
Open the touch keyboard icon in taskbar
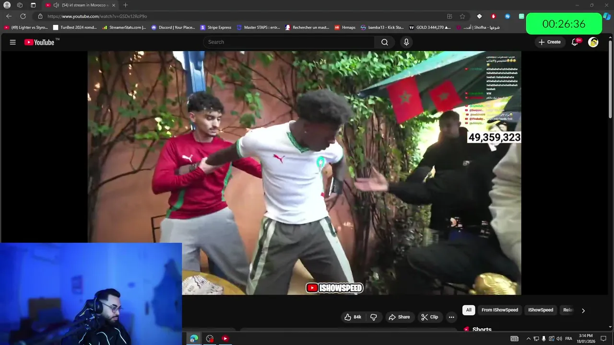tap(514, 339)
